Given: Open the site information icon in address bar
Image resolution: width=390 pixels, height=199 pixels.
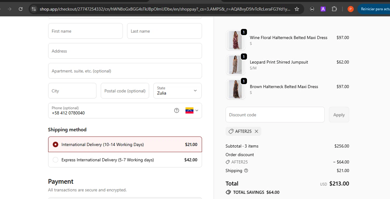Looking at the screenshot, I should 34,9.
